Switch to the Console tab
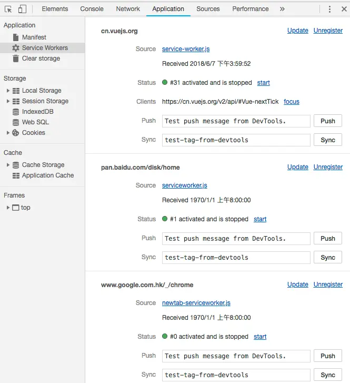 (x=92, y=9)
